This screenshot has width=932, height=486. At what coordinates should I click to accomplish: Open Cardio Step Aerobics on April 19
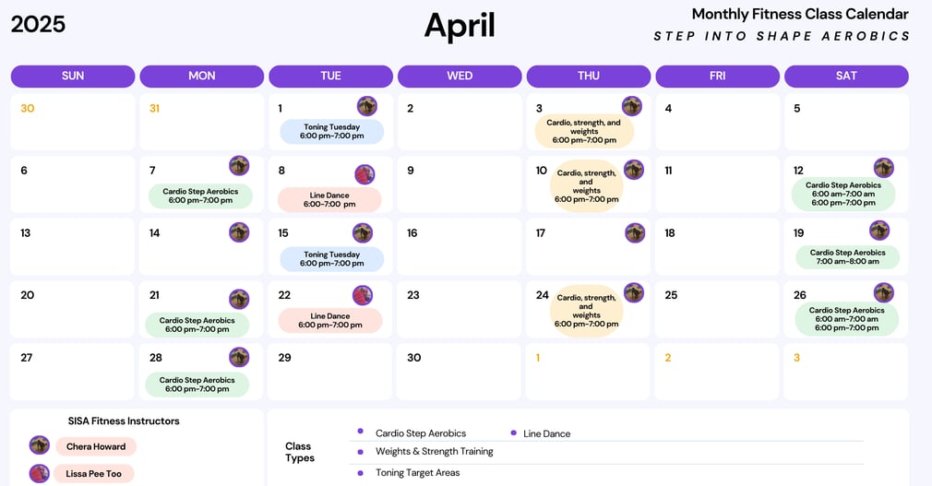coord(848,256)
